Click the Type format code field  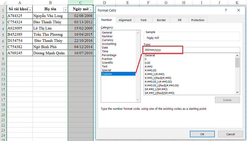click(191, 50)
